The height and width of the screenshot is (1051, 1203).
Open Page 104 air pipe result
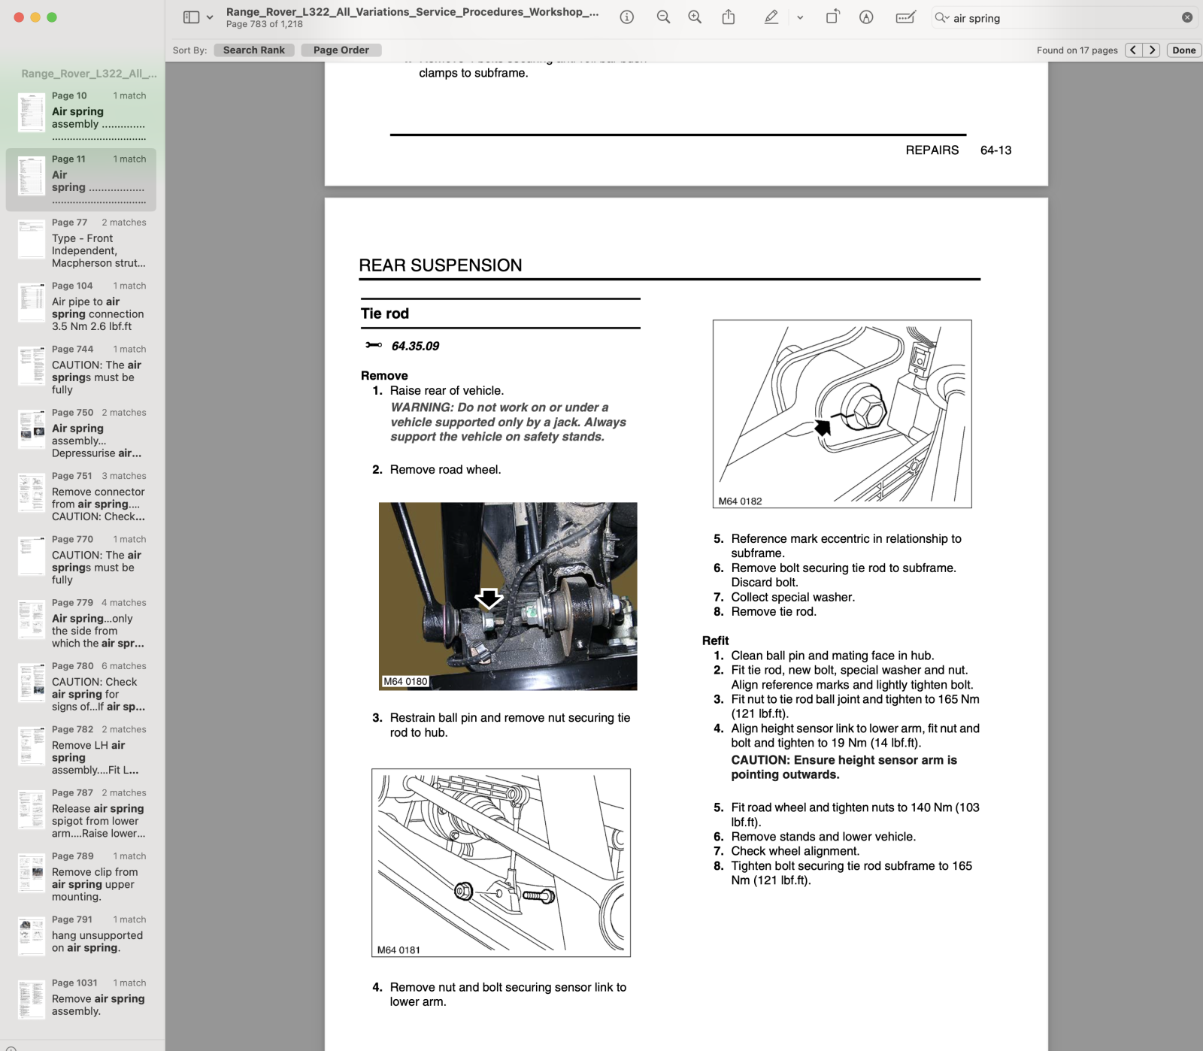click(81, 306)
